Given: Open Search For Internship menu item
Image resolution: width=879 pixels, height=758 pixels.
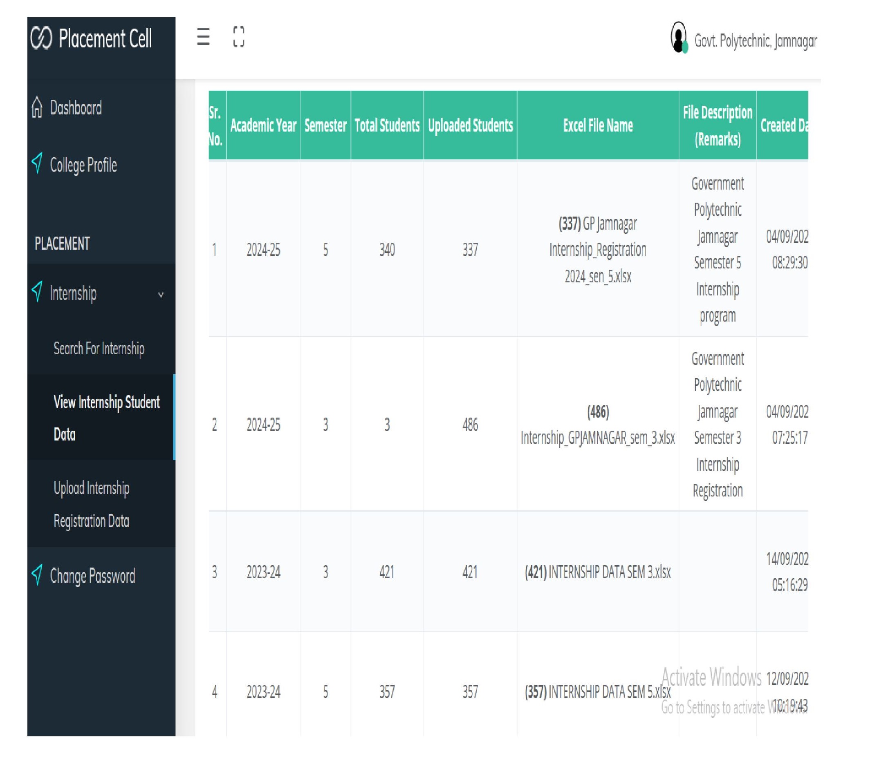Looking at the screenshot, I should point(99,349).
